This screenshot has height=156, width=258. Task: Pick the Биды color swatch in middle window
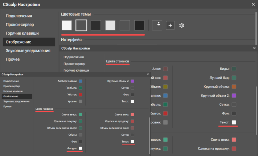(x=234, y=69)
